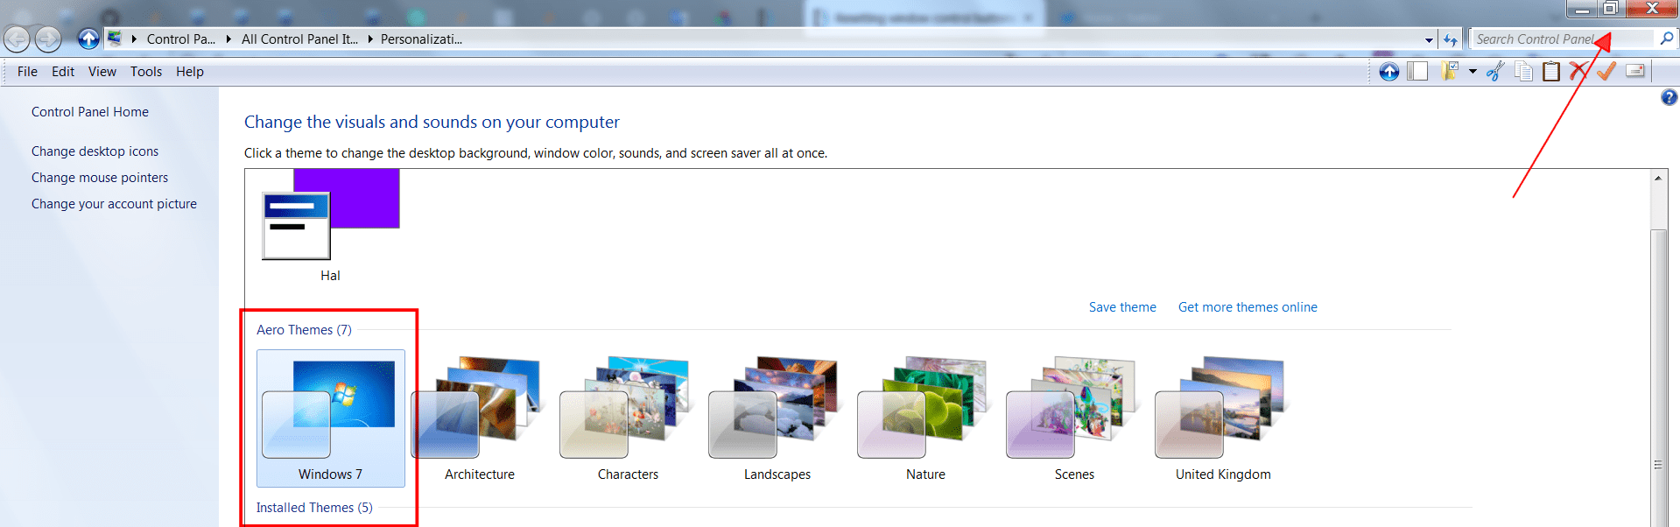Click All Control Panel It... breadcrumb segment

(299, 39)
